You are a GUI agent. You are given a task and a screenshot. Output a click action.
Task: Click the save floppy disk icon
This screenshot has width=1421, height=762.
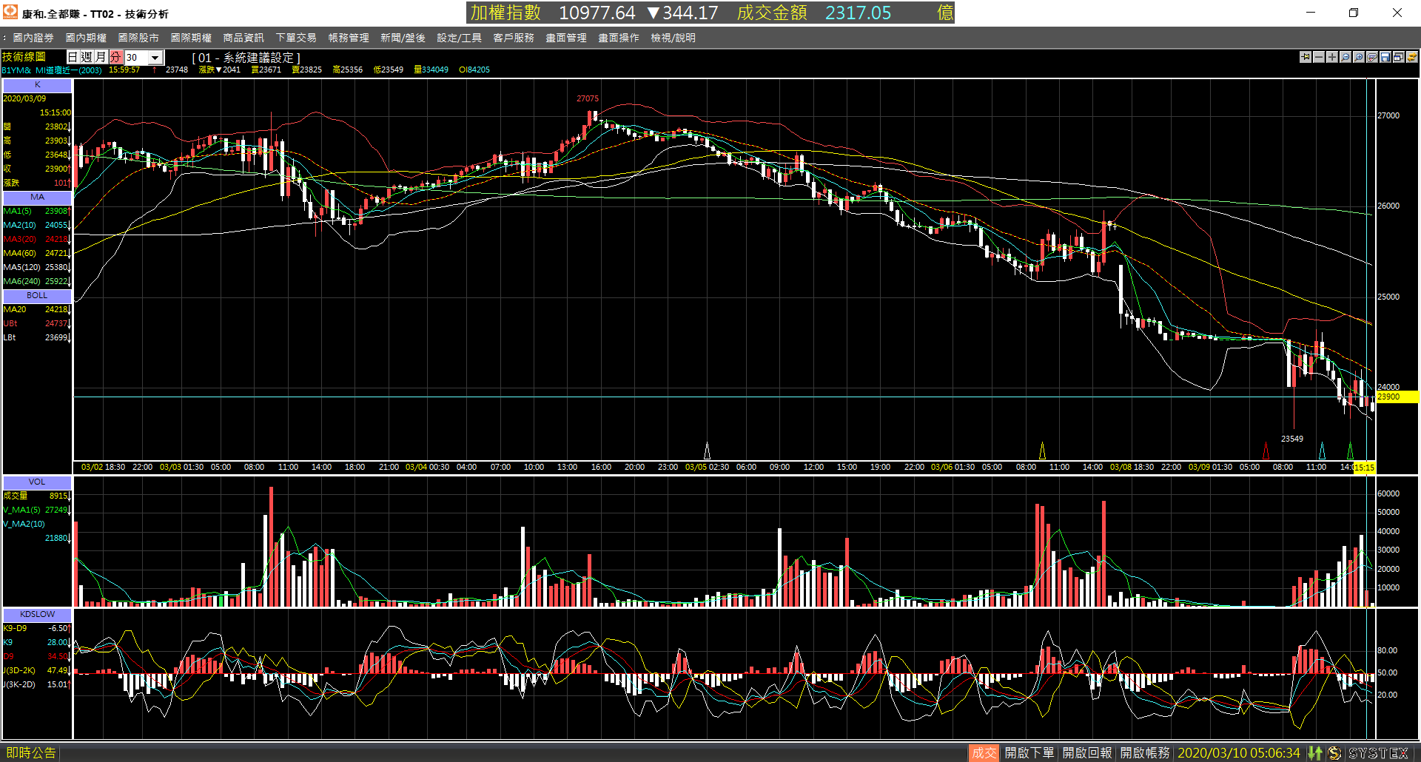coord(1385,57)
